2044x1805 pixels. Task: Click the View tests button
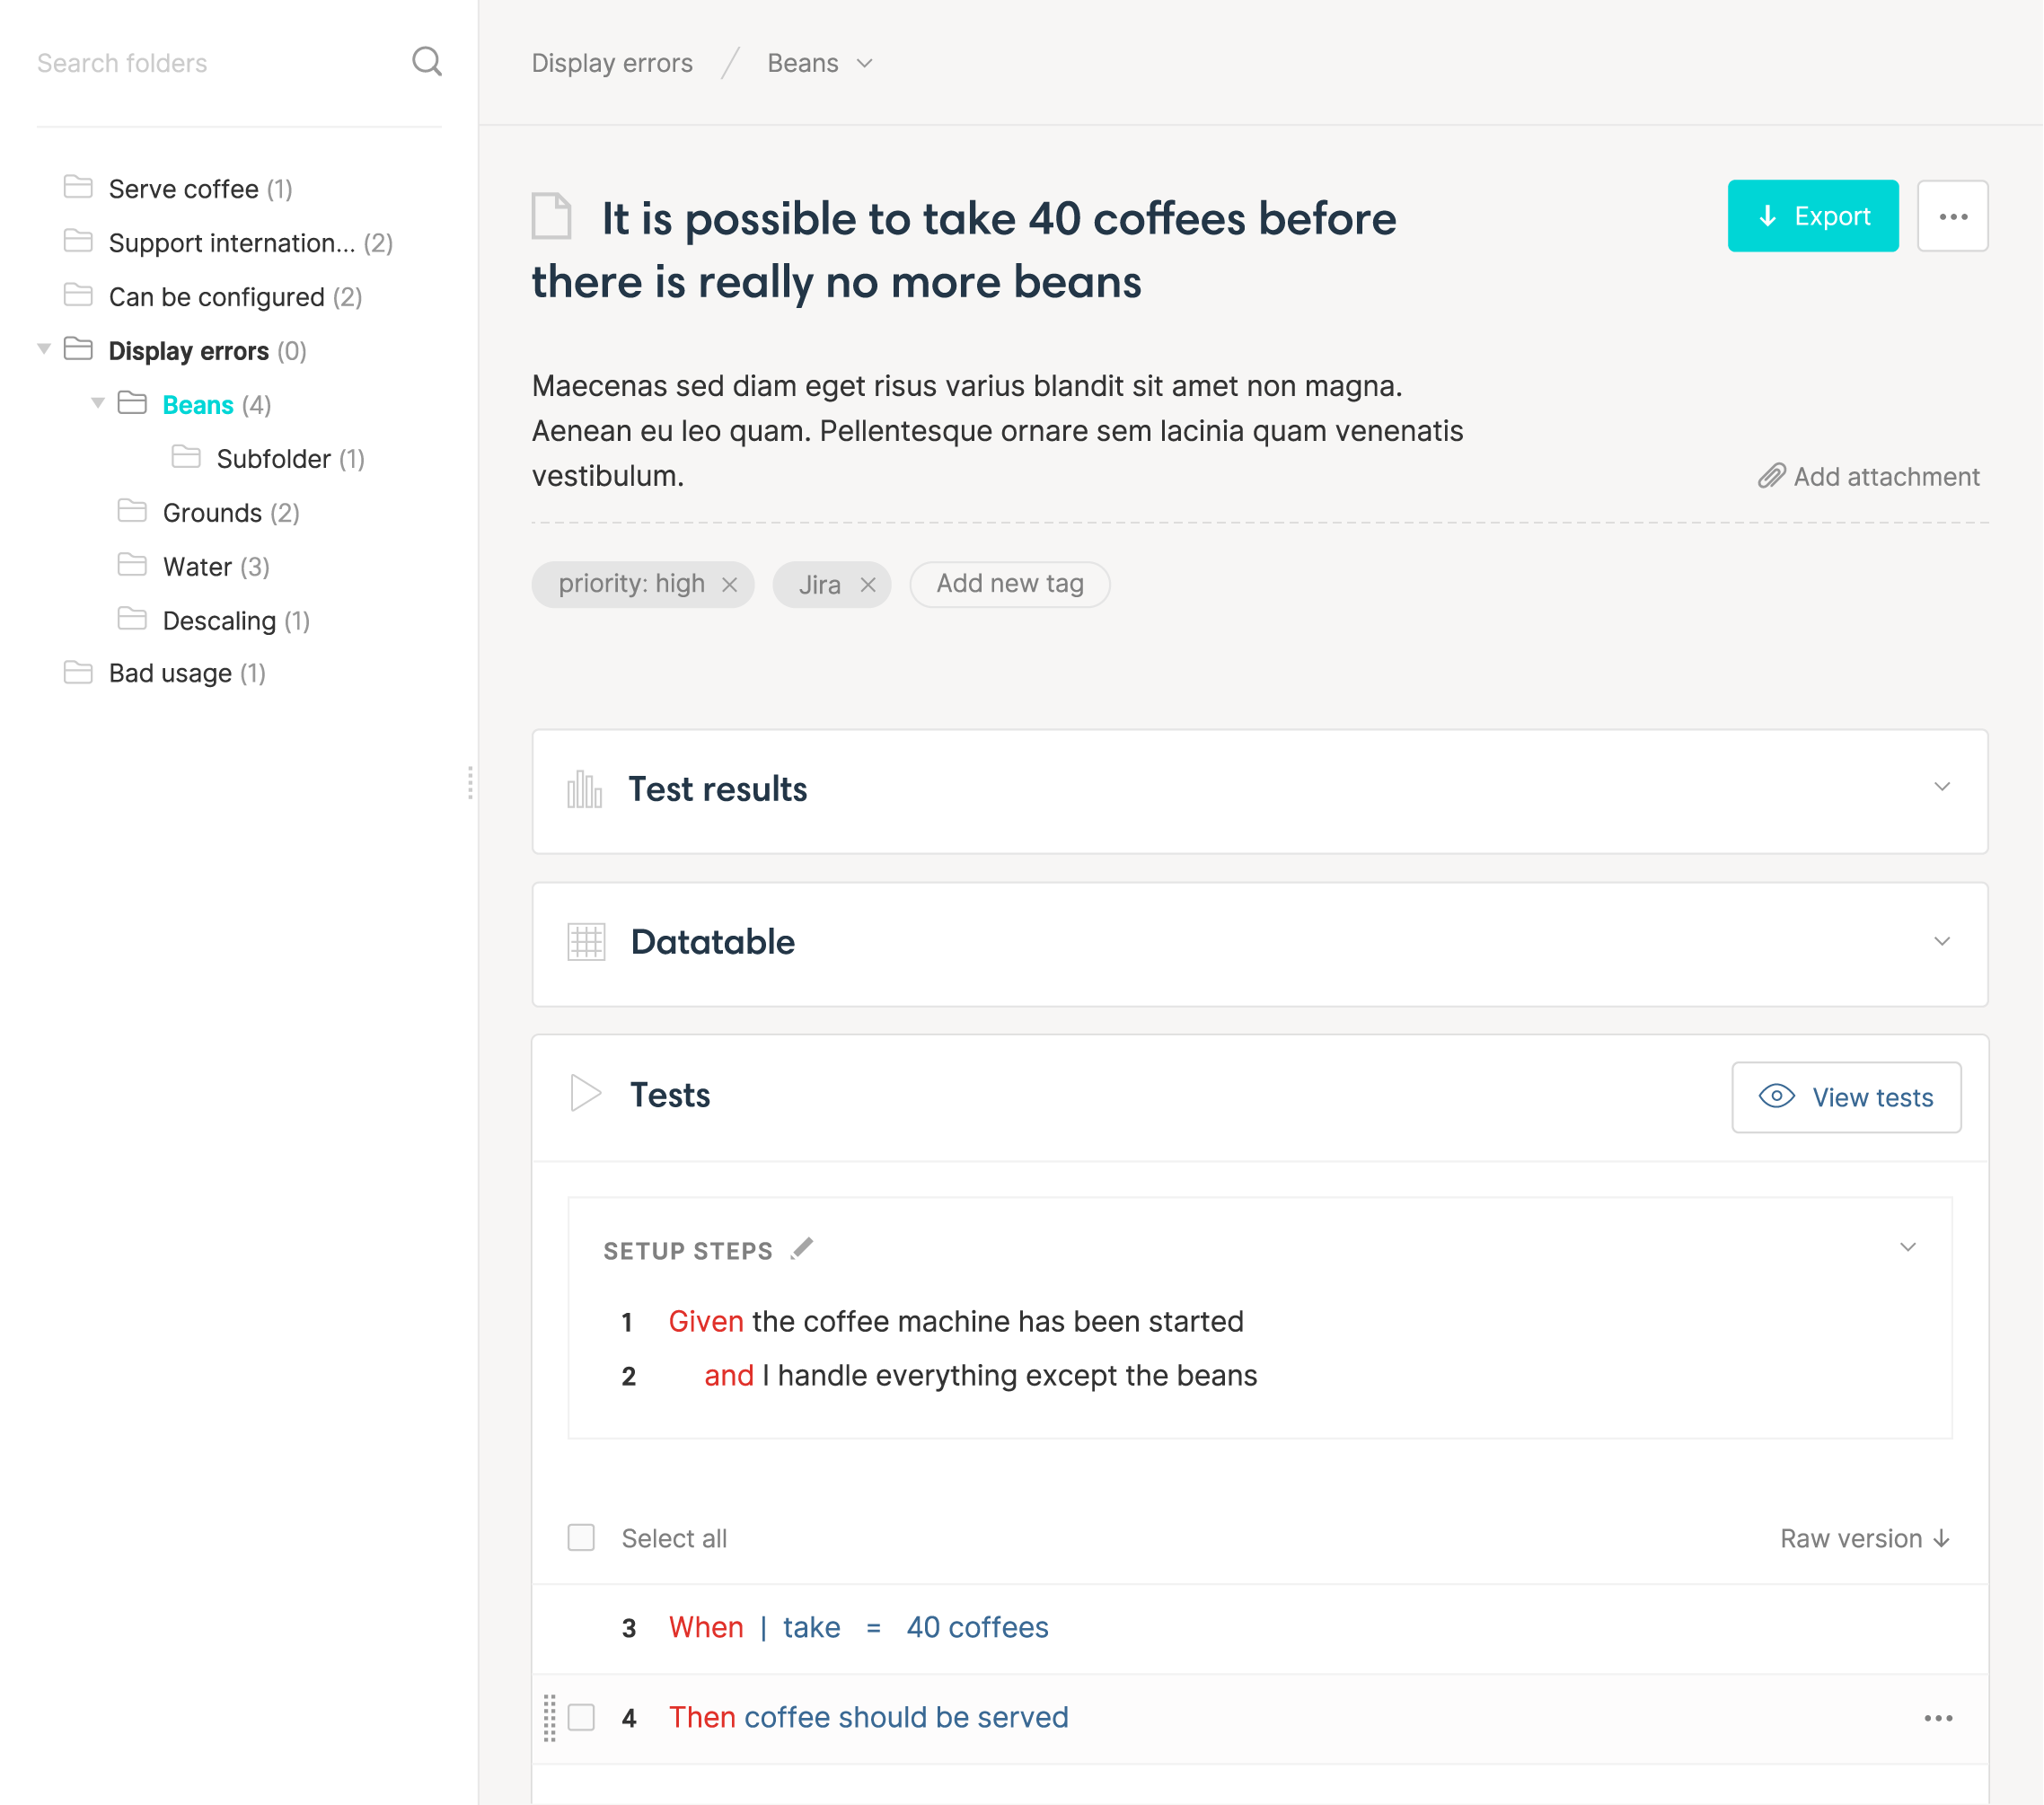[x=1846, y=1097]
